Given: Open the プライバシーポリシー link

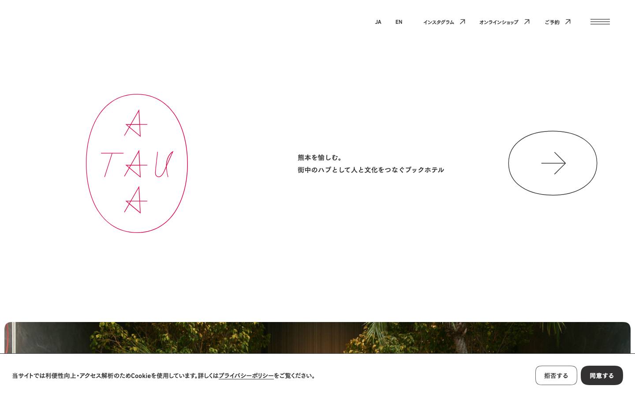Looking at the screenshot, I should click(246, 376).
